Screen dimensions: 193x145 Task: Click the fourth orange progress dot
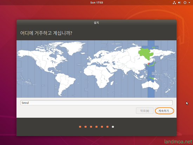click(x=96, y=127)
